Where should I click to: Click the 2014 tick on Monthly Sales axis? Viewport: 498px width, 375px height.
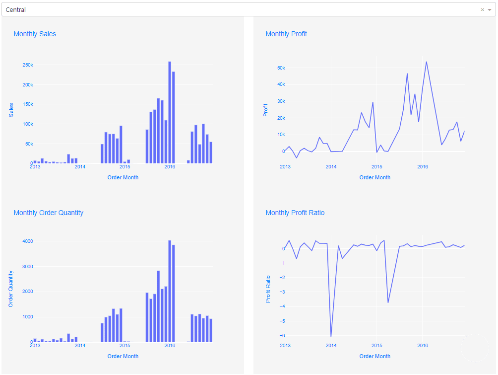pos(80,167)
